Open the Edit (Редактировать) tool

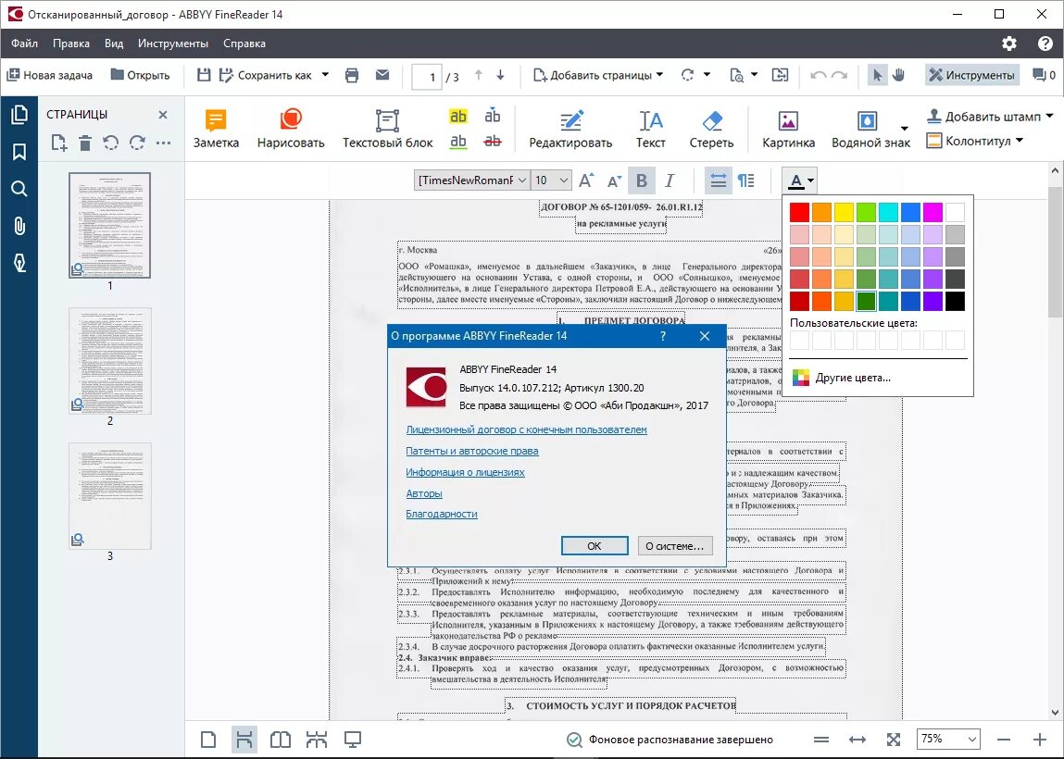(x=570, y=129)
